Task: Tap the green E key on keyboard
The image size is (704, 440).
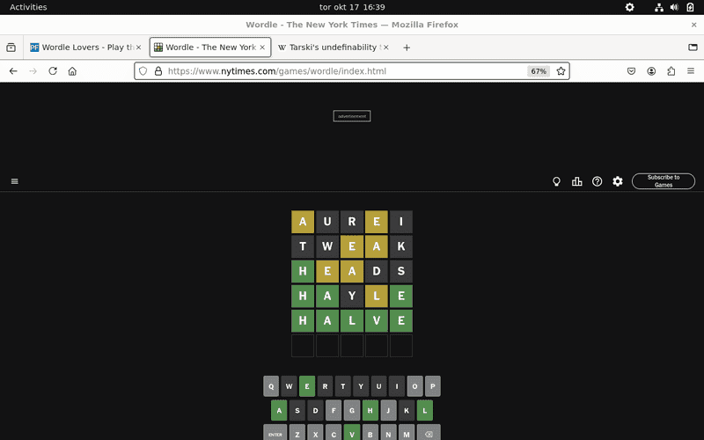Action: [x=307, y=386]
